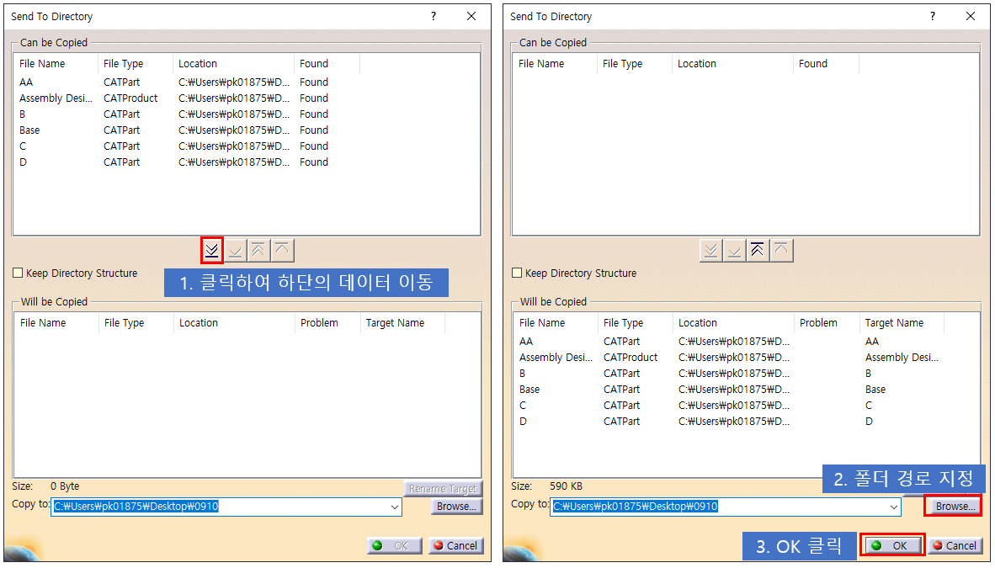Click the single-up arrow in right dialog

(x=781, y=250)
